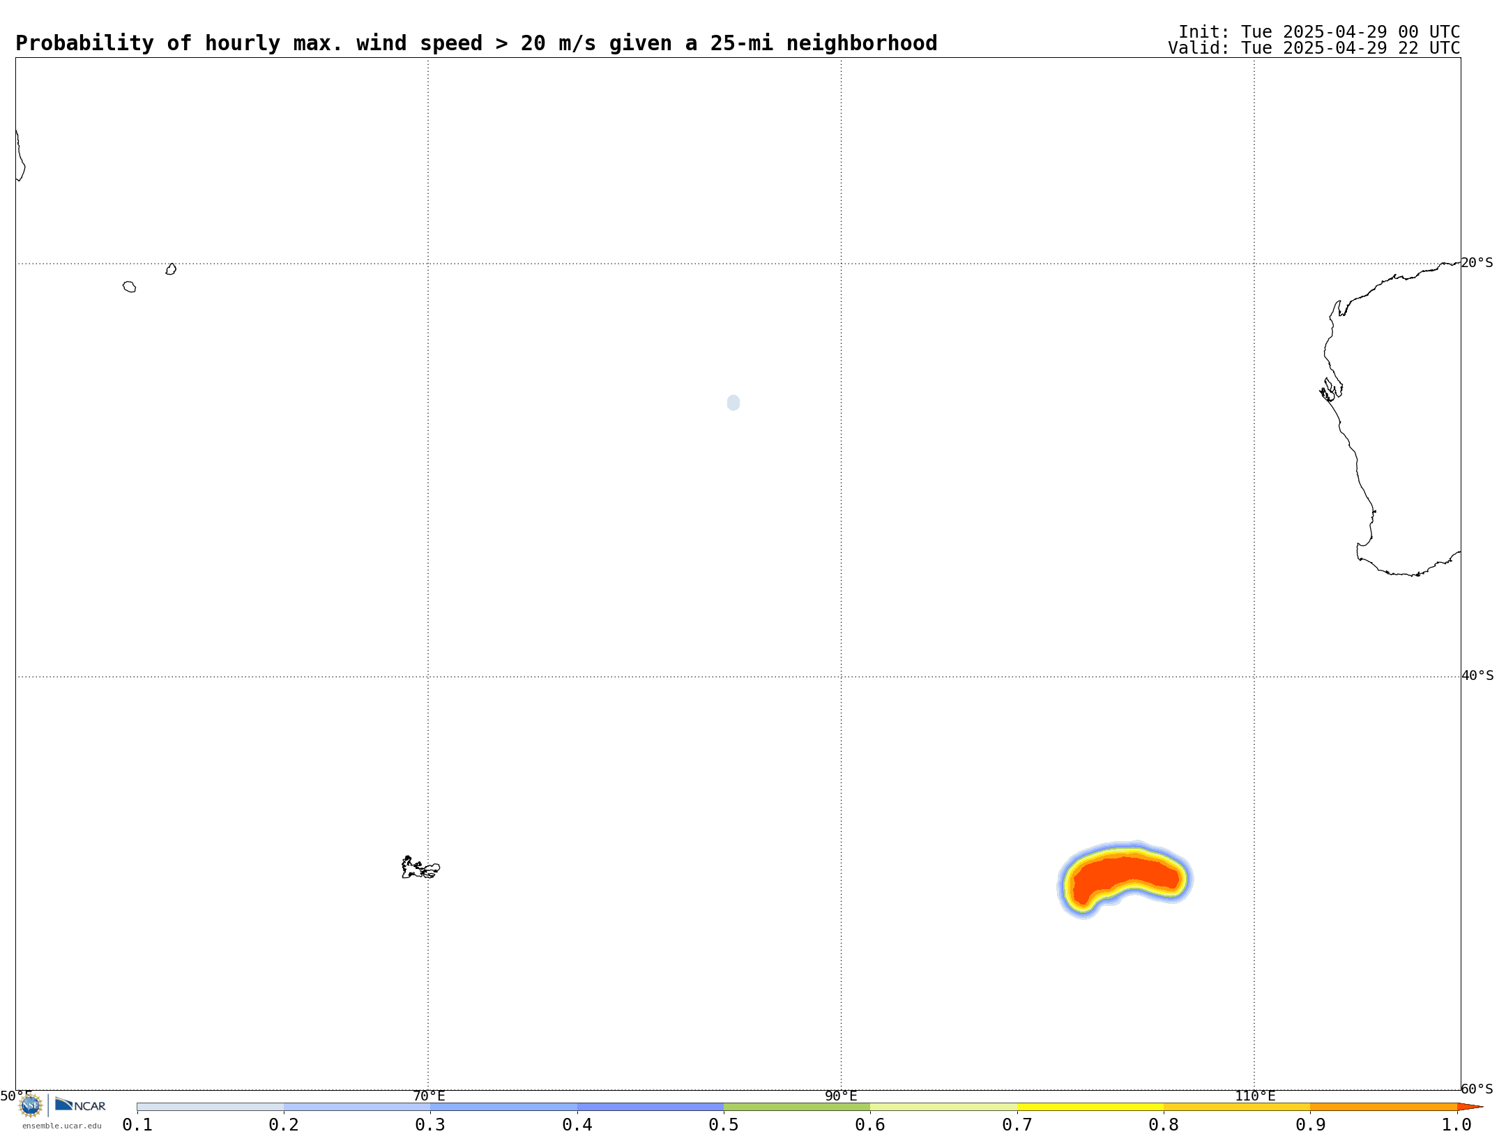Click the amber 0.8–0.9 colorbar segment

(1237, 1107)
